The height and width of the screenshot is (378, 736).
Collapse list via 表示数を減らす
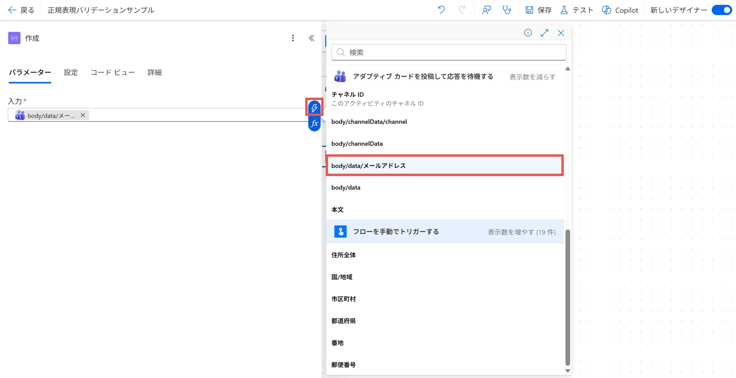(532, 77)
